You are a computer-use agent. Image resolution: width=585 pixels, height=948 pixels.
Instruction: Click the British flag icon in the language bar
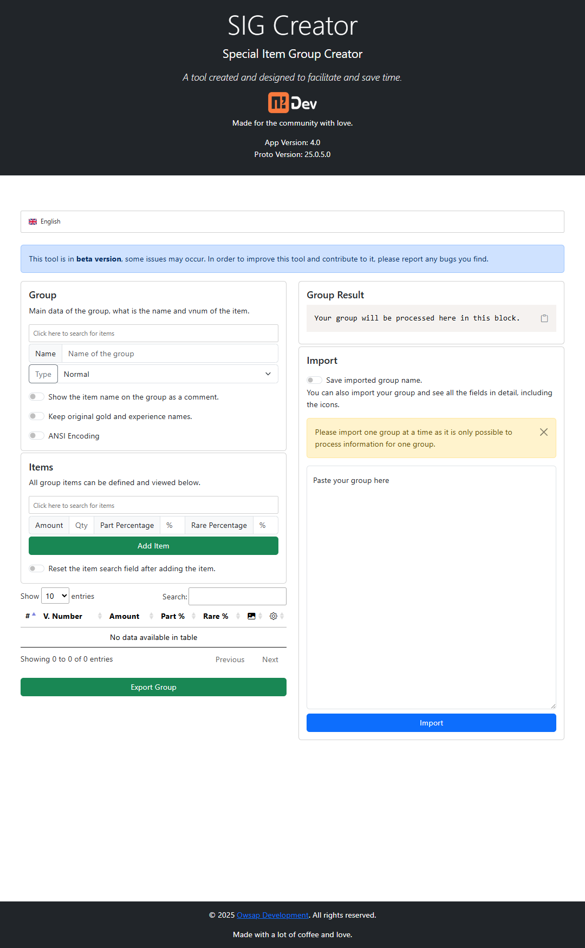coord(32,221)
